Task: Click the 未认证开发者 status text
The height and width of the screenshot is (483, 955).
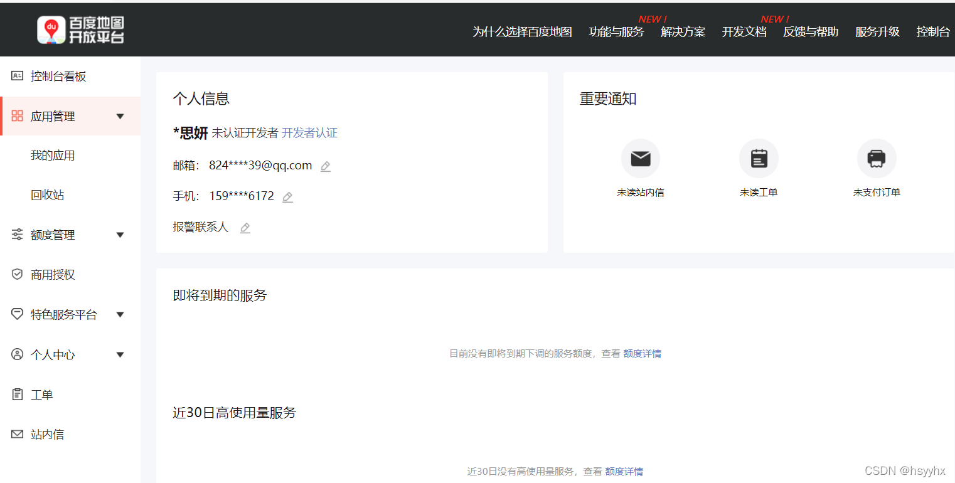Action: pos(245,133)
